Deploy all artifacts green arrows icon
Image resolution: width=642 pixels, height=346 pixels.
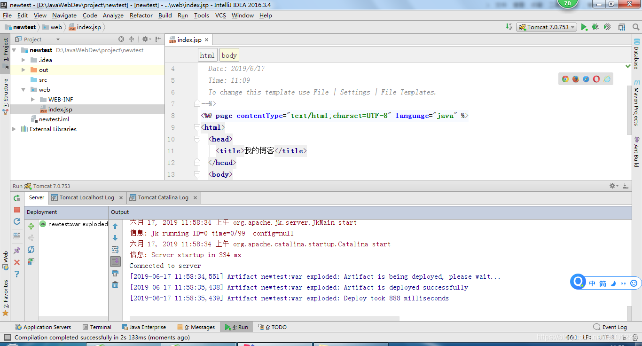(x=31, y=226)
